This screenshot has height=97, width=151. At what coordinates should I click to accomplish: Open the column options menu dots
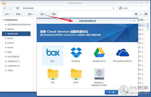click(x=147, y=20)
